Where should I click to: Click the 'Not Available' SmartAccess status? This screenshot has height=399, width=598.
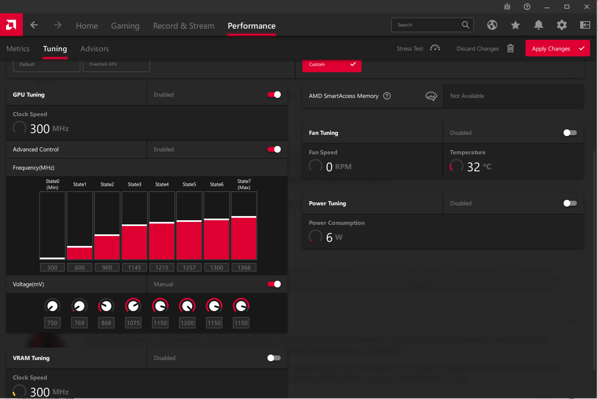click(x=467, y=96)
